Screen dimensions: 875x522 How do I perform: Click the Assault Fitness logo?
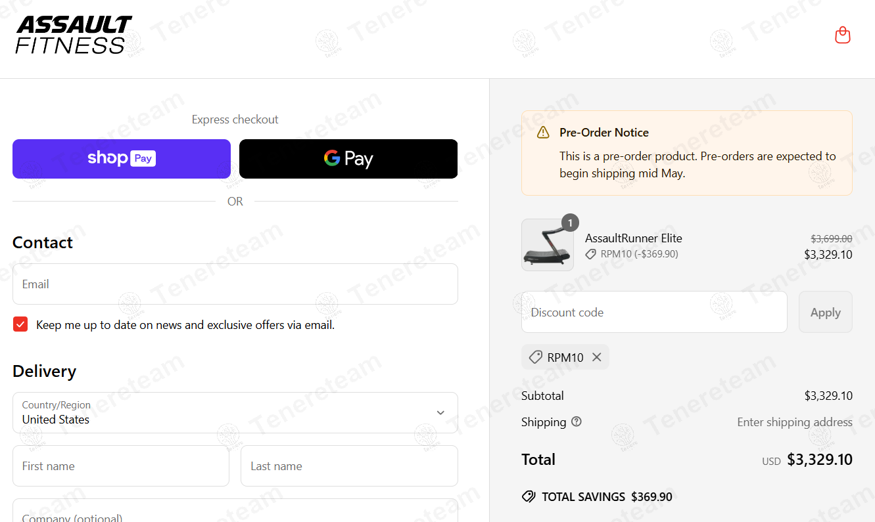pyautogui.click(x=74, y=35)
